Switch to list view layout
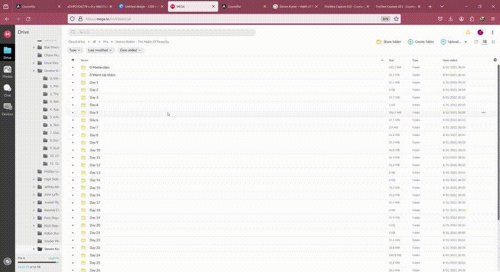 (x=485, y=42)
